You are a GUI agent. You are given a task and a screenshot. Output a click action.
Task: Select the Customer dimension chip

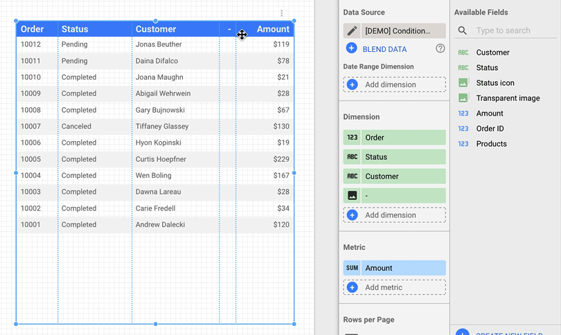[x=394, y=176]
